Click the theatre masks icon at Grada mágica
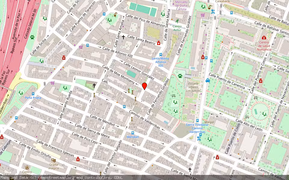 point(54,160)
